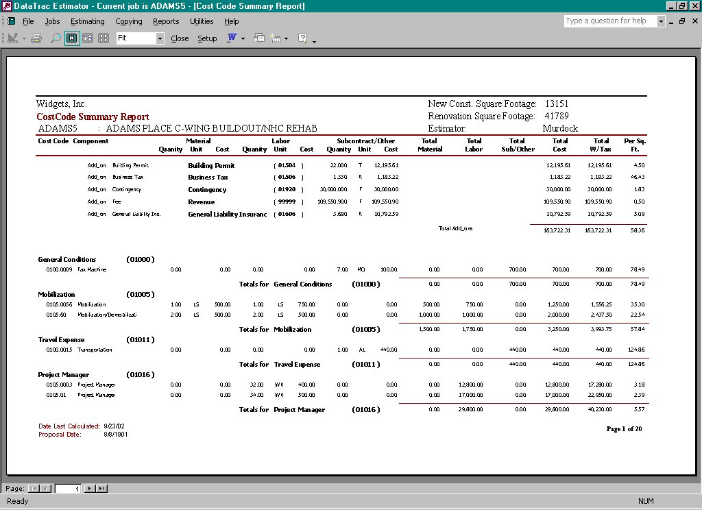Screen dimensions: 702x510
Task: Open the Estimating menu
Action: click(87, 21)
